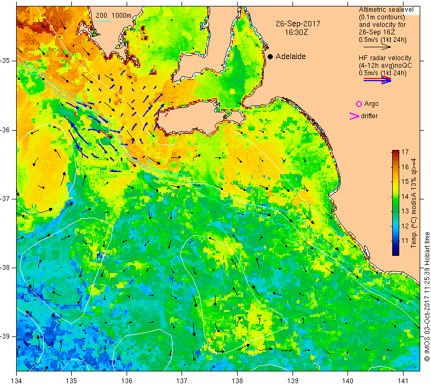Click the 'Temp. (°C) modisA 13% ql>=4' colorbar title
Image resolution: width=431 pixels, height=387 pixels.
(413, 204)
